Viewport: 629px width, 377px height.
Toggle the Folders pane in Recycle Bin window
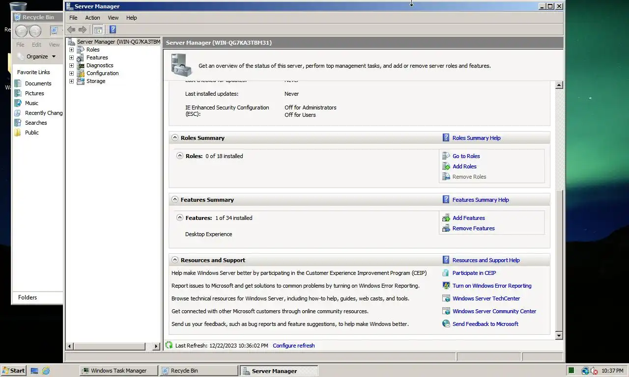[37, 297]
